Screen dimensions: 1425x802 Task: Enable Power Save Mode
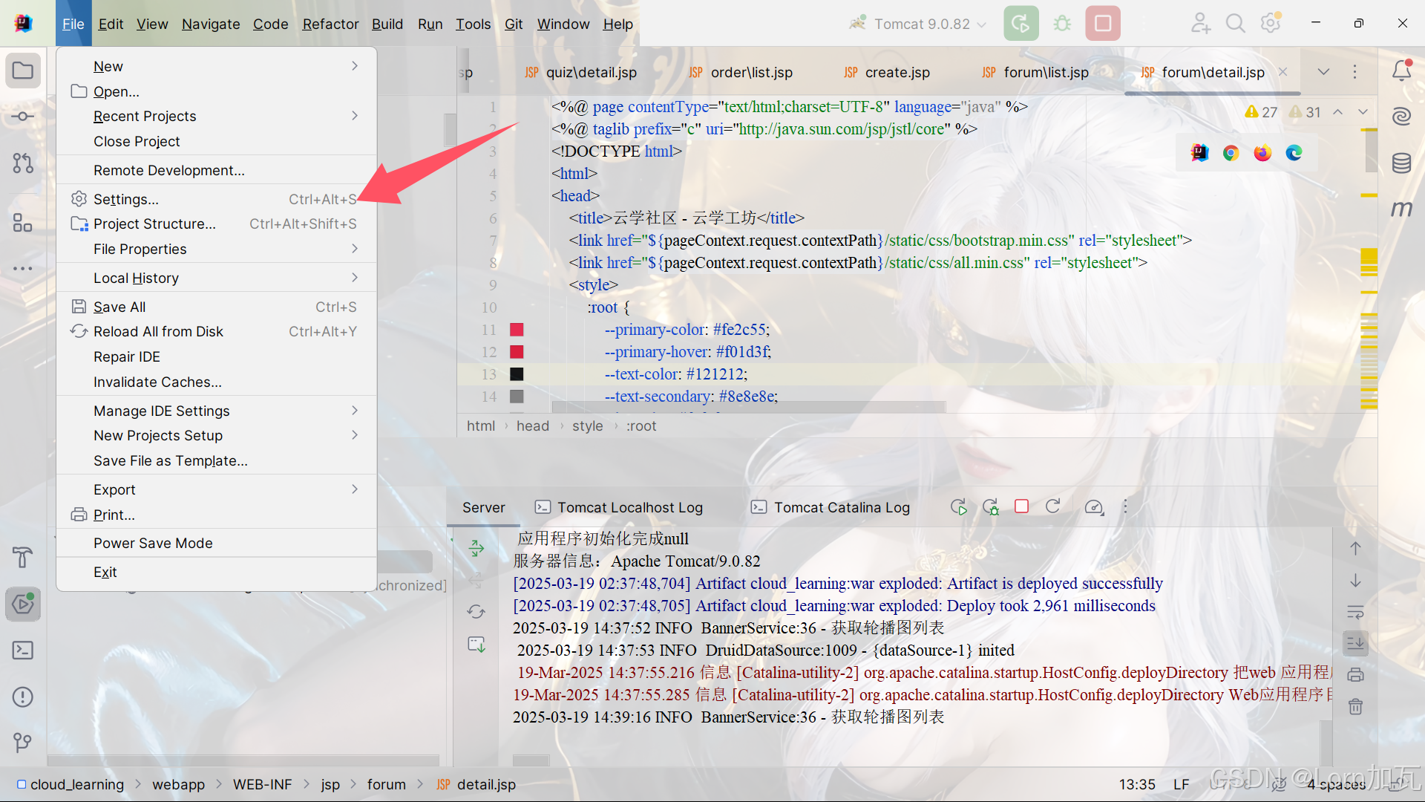pyautogui.click(x=152, y=543)
